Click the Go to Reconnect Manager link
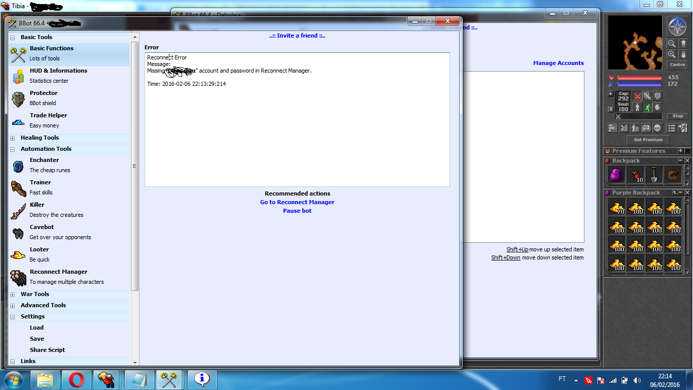The height and width of the screenshot is (390, 693). [x=297, y=202]
